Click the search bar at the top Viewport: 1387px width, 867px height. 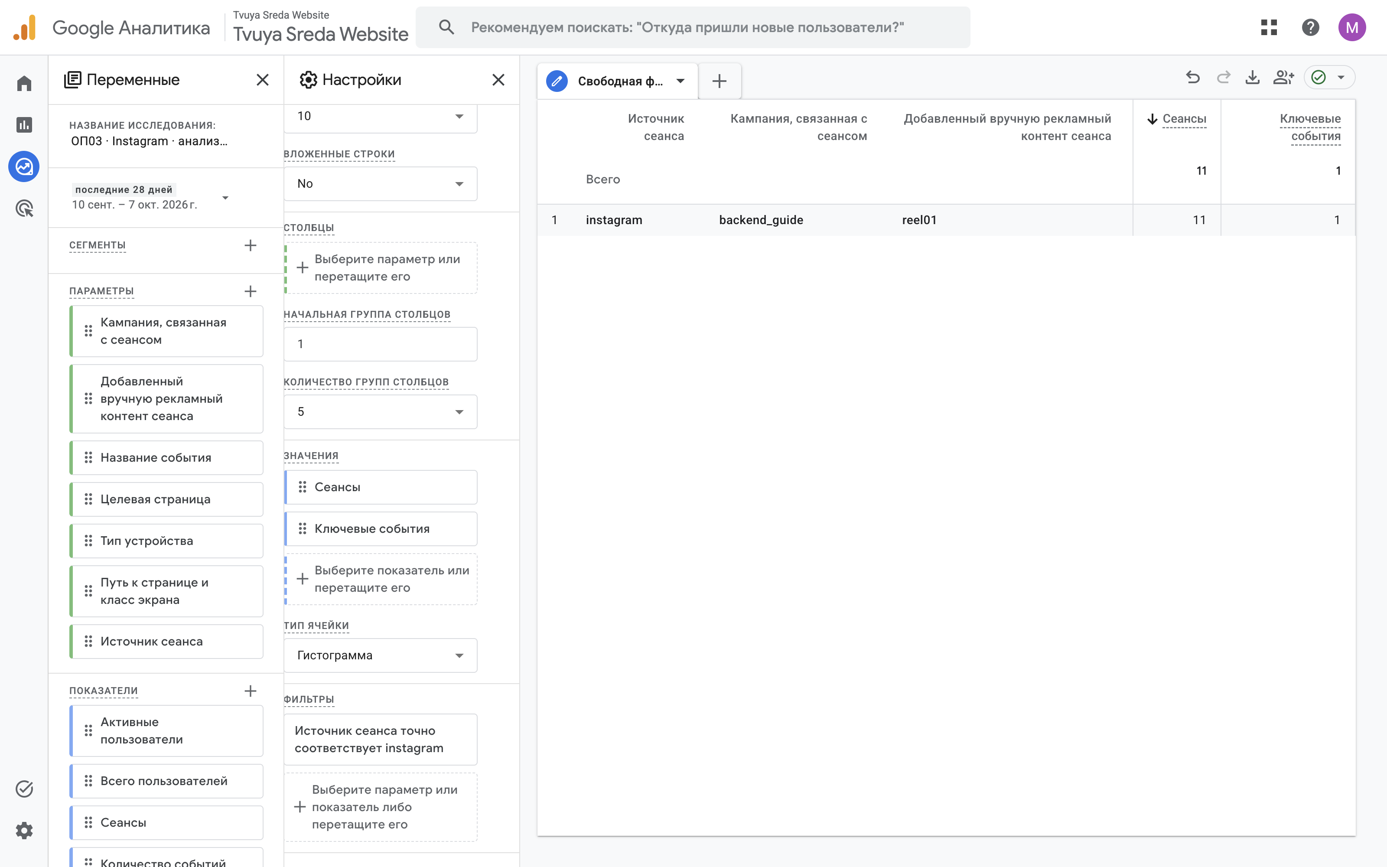coord(692,27)
